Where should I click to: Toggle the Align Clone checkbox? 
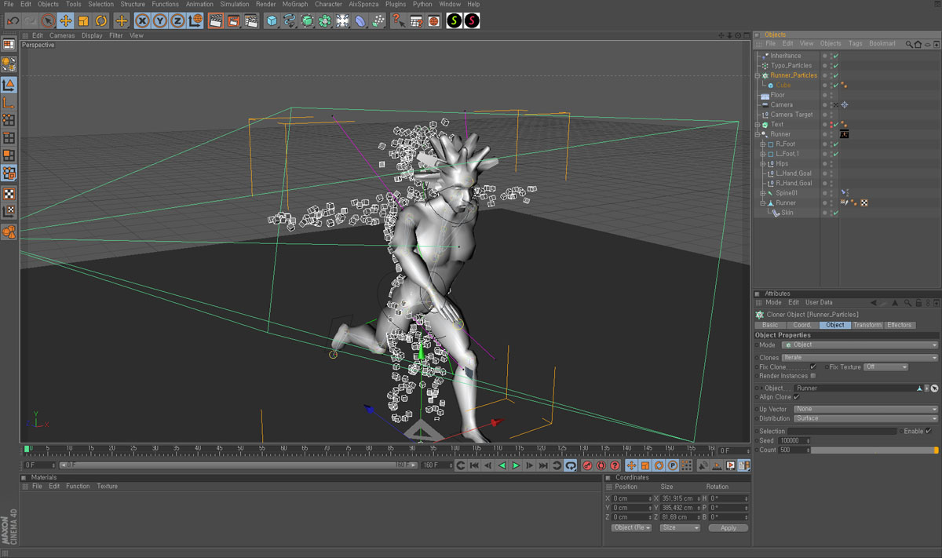797,397
